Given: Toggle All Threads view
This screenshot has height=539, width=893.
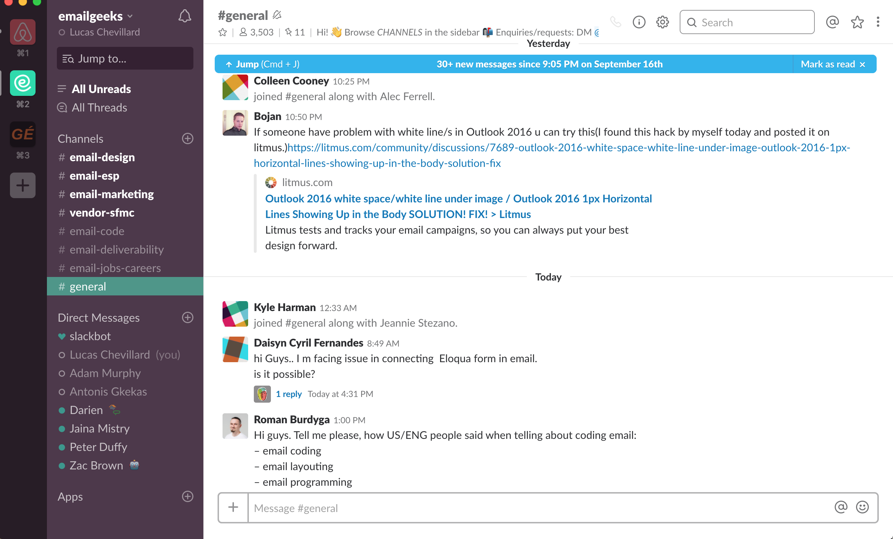Looking at the screenshot, I should click(x=99, y=107).
